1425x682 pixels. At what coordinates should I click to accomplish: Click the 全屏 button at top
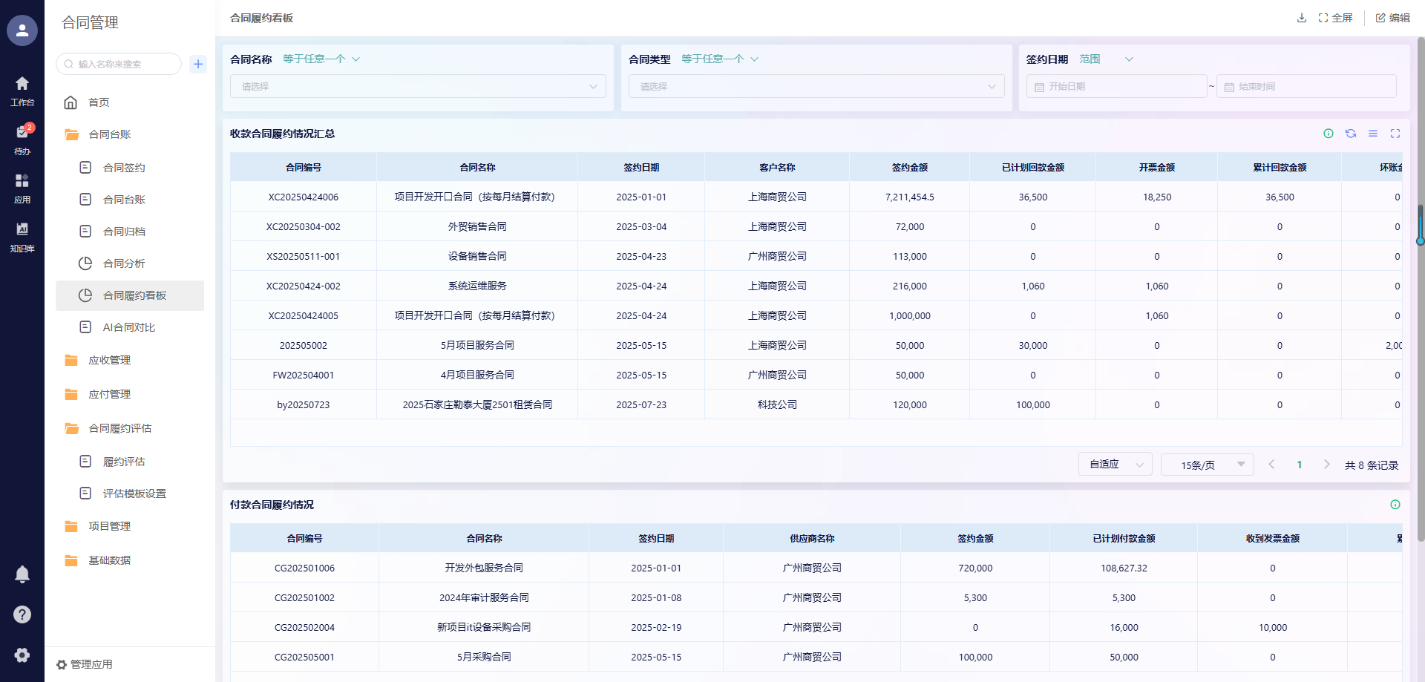coord(1336,18)
